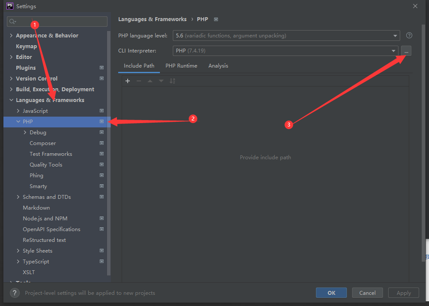
Task: Click the remove include path minus icon
Action: (x=139, y=81)
